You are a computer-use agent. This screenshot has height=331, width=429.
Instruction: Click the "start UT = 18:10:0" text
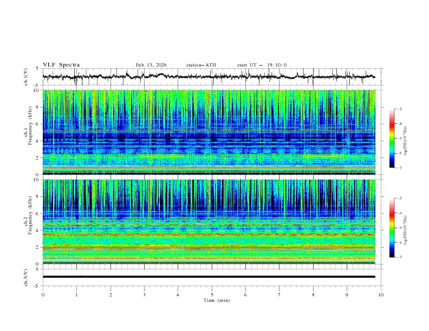[x=262, y=65]
